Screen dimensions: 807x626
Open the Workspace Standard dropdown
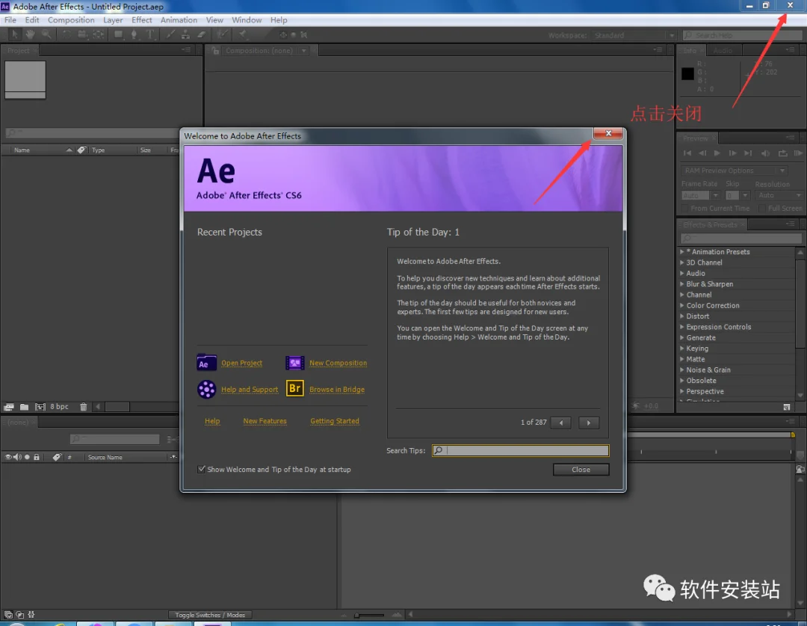pyautogui.click(x=634, y=35)
